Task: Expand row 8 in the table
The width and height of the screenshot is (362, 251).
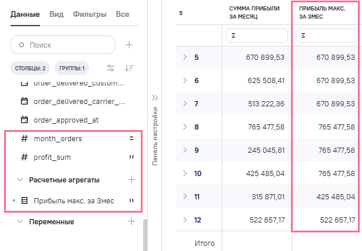Action: pos(184,127)
